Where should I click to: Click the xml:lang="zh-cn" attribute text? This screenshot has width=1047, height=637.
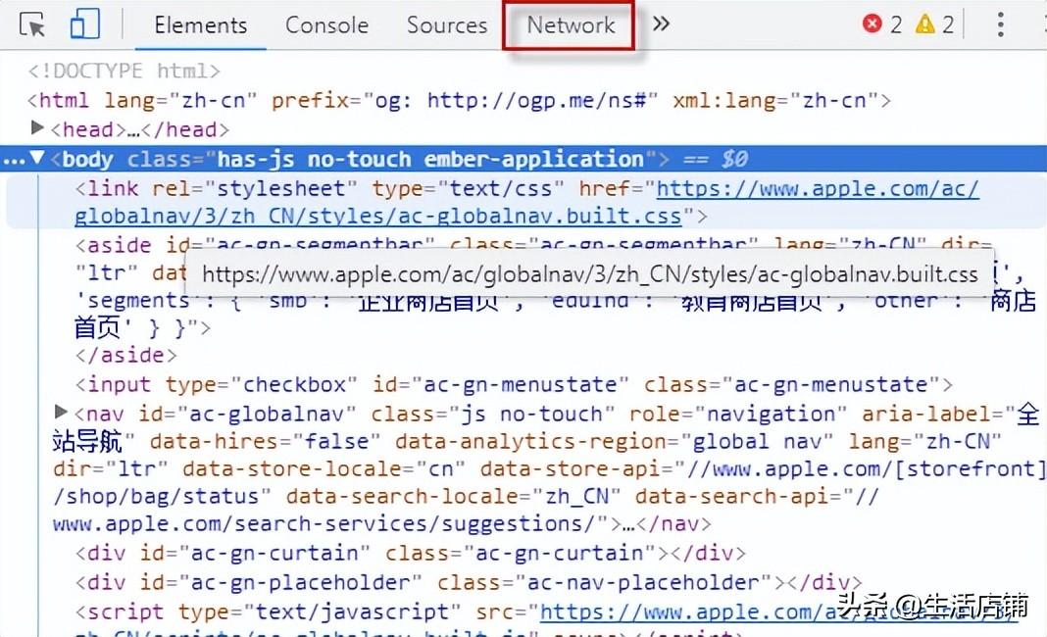pos(775,100)
